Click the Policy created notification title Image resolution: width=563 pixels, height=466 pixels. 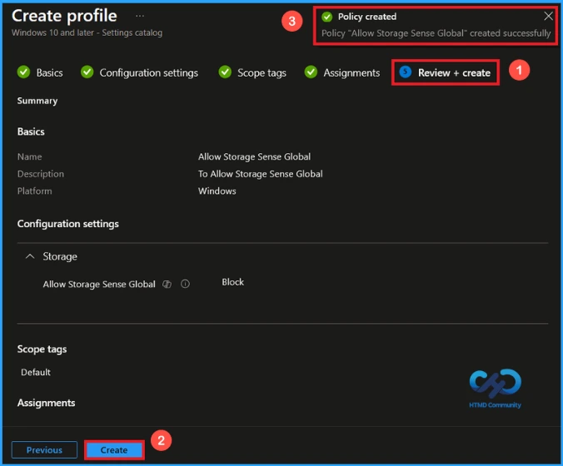[x=367, y=17]
